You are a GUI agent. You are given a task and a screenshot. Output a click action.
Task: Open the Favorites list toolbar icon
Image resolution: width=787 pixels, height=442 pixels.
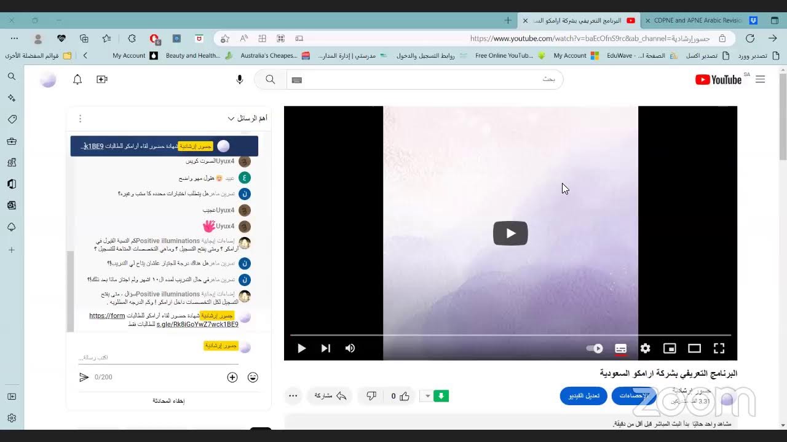pos(107,38)
